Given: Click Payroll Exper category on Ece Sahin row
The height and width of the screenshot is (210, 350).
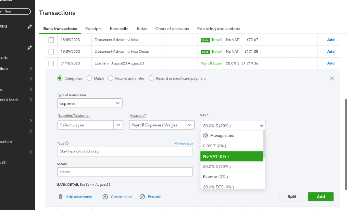Looking at the screenshot, I should 212,63.
